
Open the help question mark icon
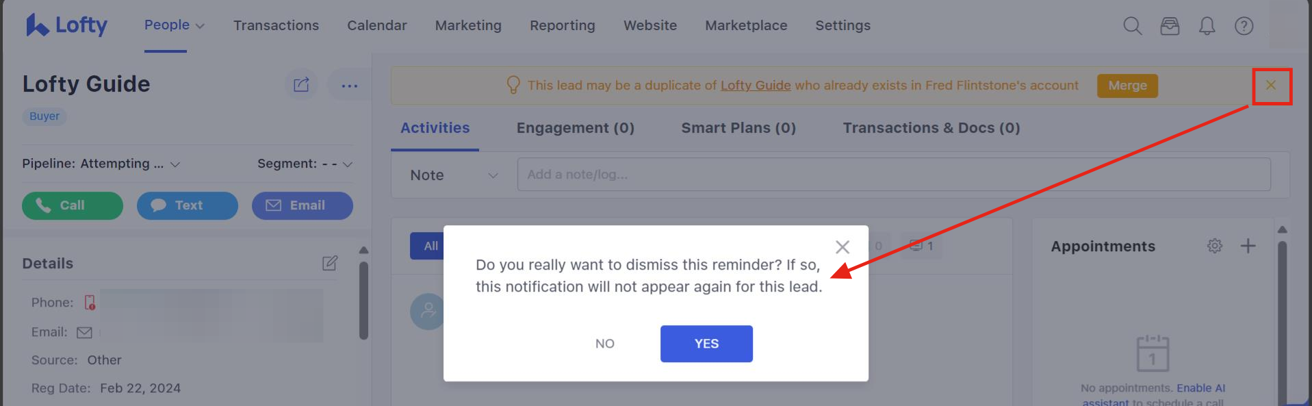coord(1244,26)
